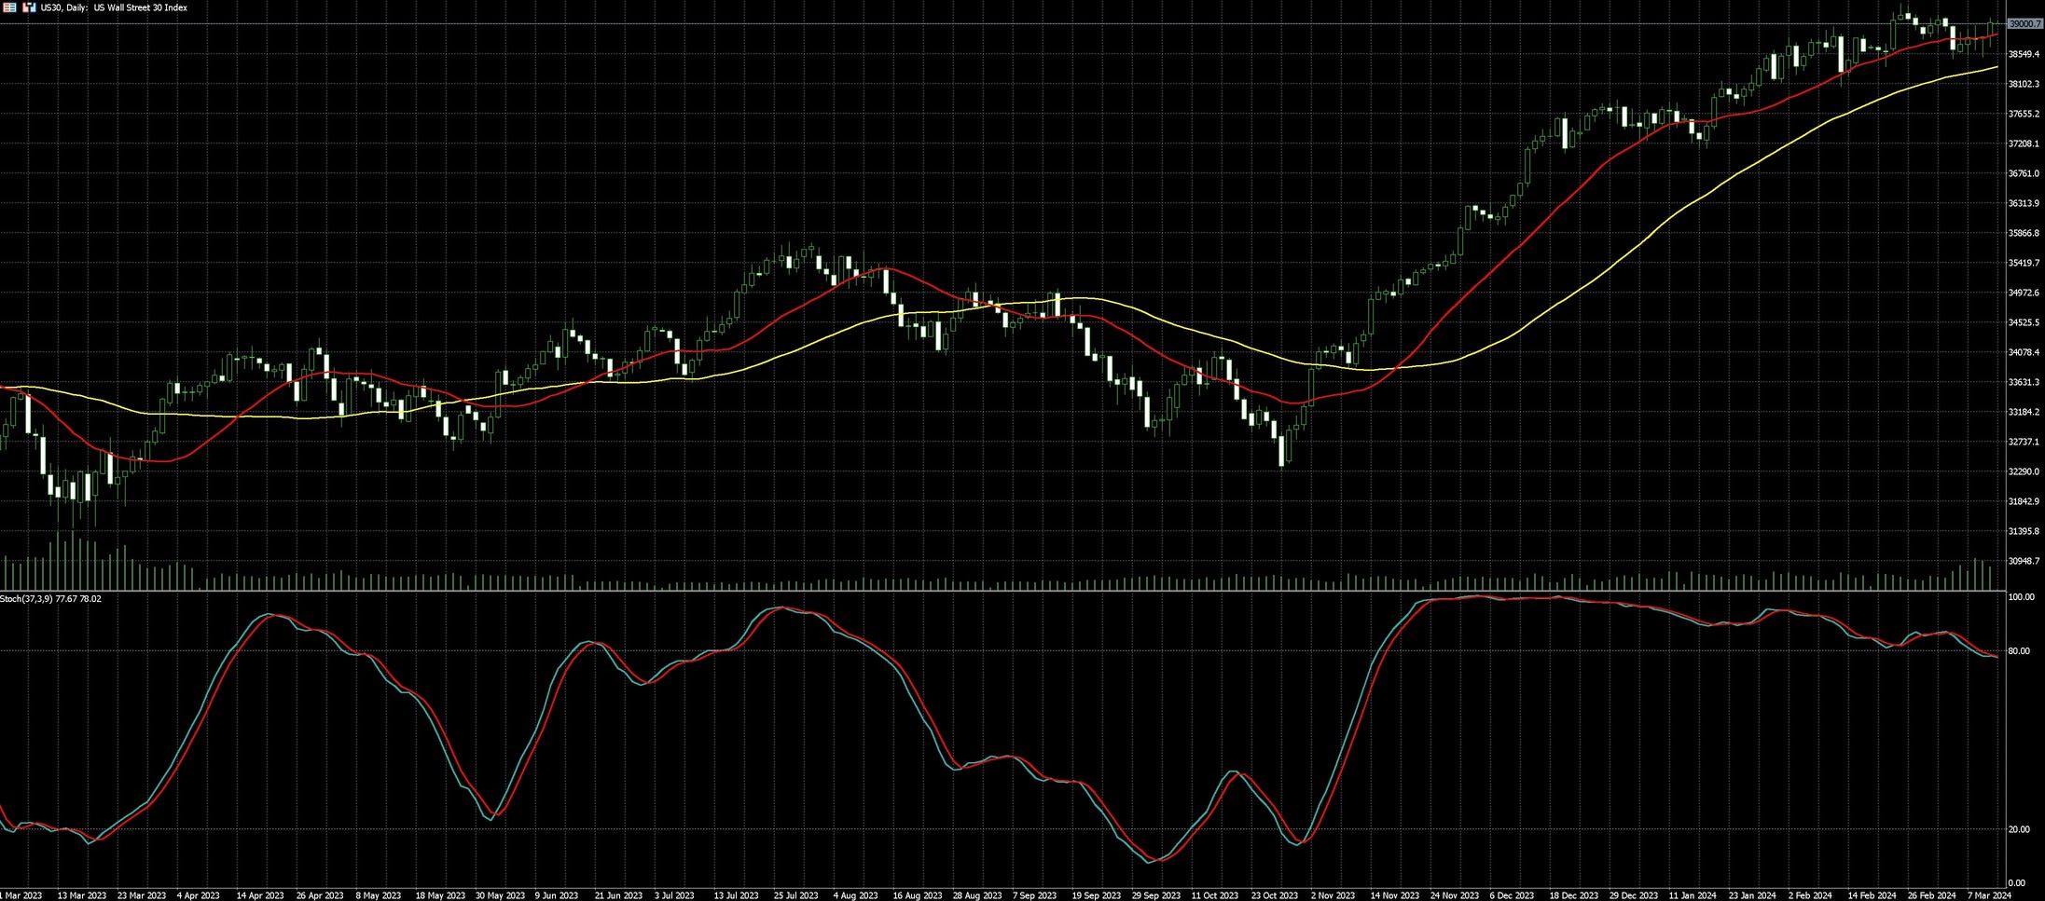This screenshot has width=2045, height=901.
Task: Click the 0.00 stochastic scale value
Action: point(2015,882)
